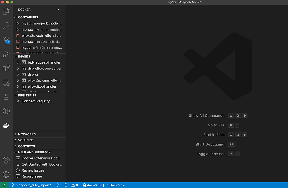Click Toggle Terminal label
This screenshot has width=288, height=188.
click(x=210, y=154)
